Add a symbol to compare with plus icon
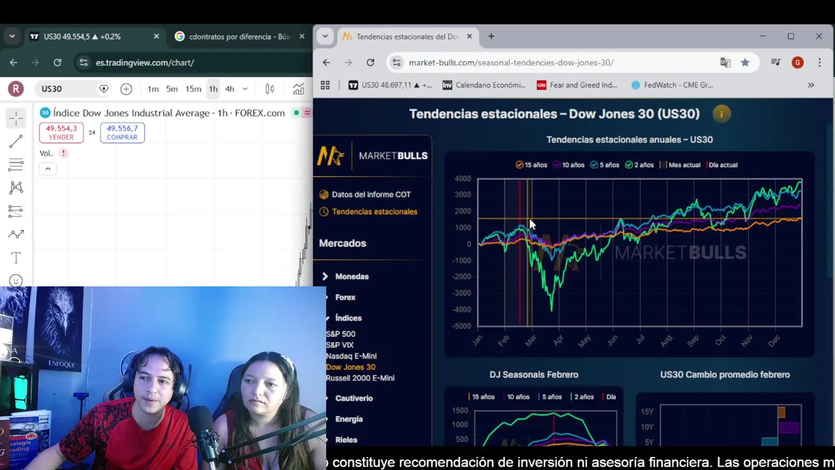 [126, 89]
